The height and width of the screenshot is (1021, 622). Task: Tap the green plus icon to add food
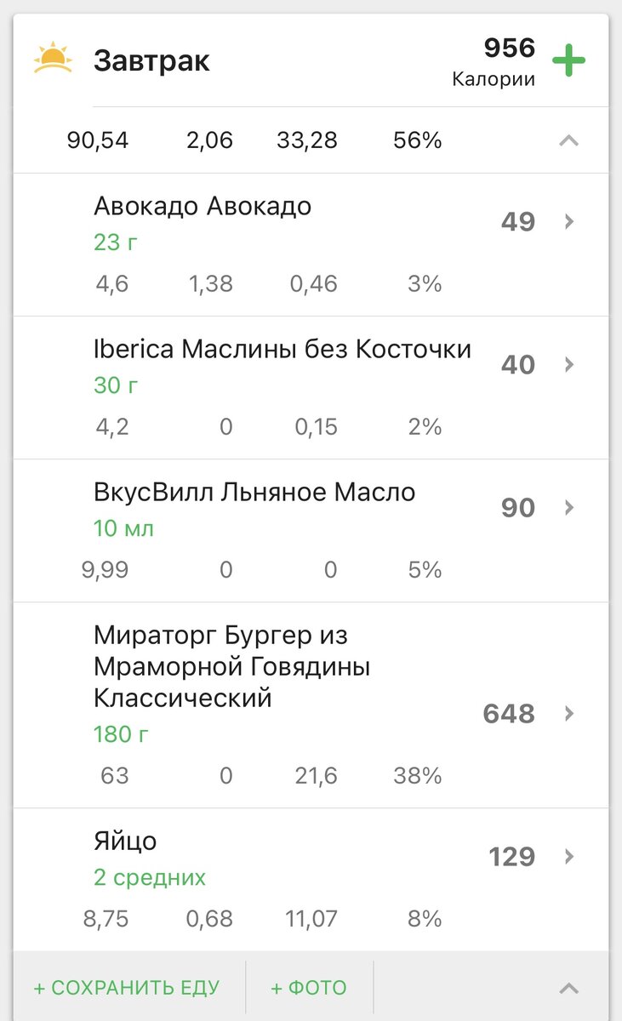click(569, 60)
